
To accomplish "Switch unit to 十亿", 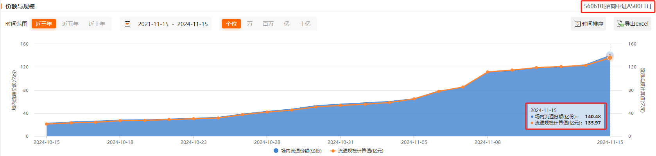I will point(305,24).
